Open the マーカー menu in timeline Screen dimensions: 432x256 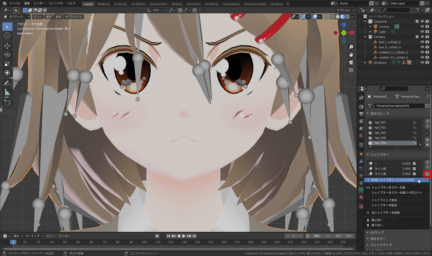coord(65,236)
